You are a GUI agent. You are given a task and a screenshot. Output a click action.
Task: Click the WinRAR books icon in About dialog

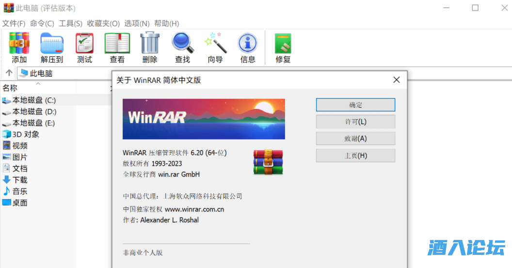[x=268, y=162]
